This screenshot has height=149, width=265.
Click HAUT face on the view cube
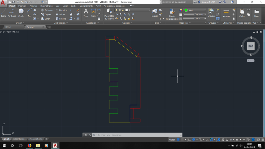[251, 46]
